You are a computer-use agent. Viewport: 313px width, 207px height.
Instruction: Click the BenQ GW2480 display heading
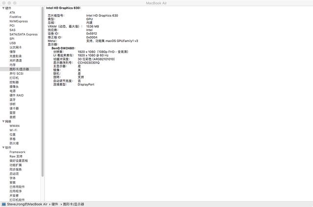[63, 48]
